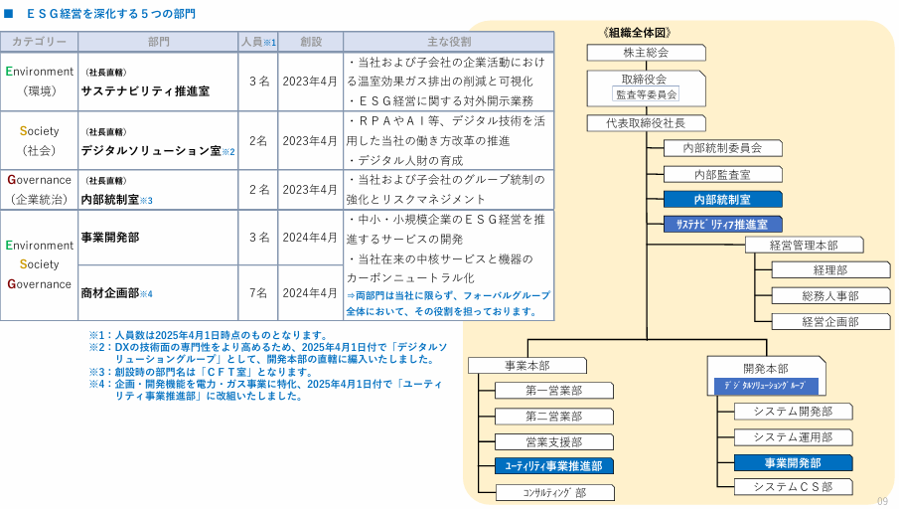
Task: Select the blue ユーティリティ事業推進部 box
Action: [554, 465]
